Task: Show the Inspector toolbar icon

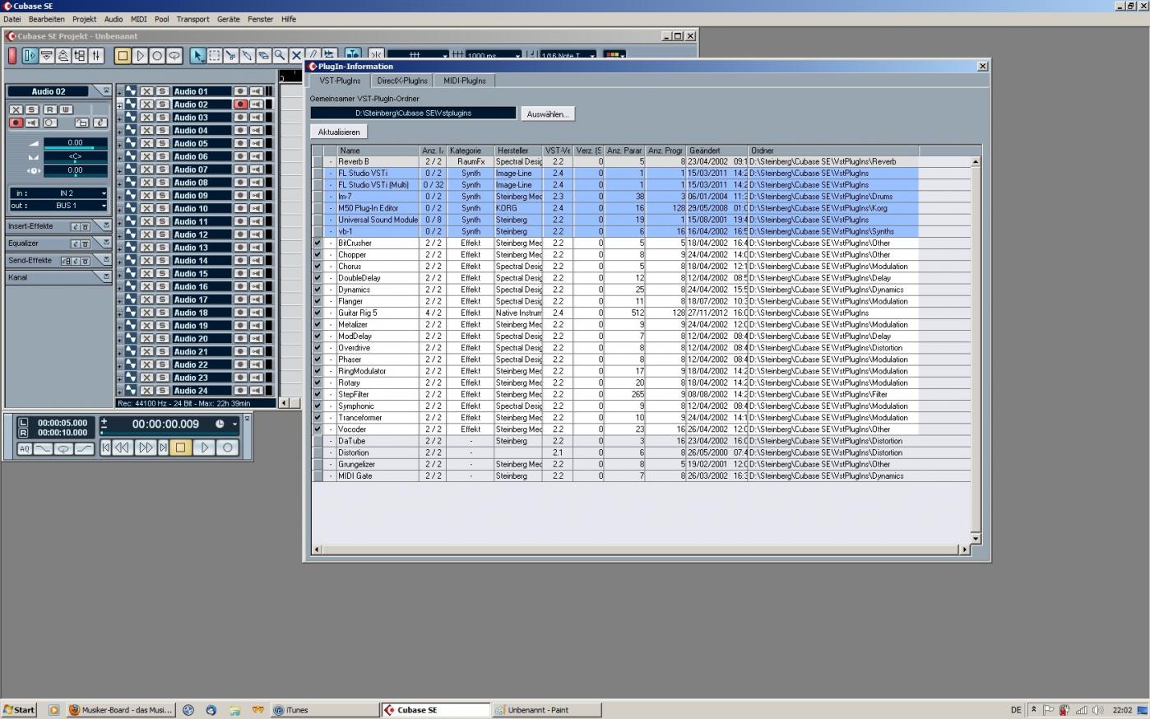Action: pos(30,56)
